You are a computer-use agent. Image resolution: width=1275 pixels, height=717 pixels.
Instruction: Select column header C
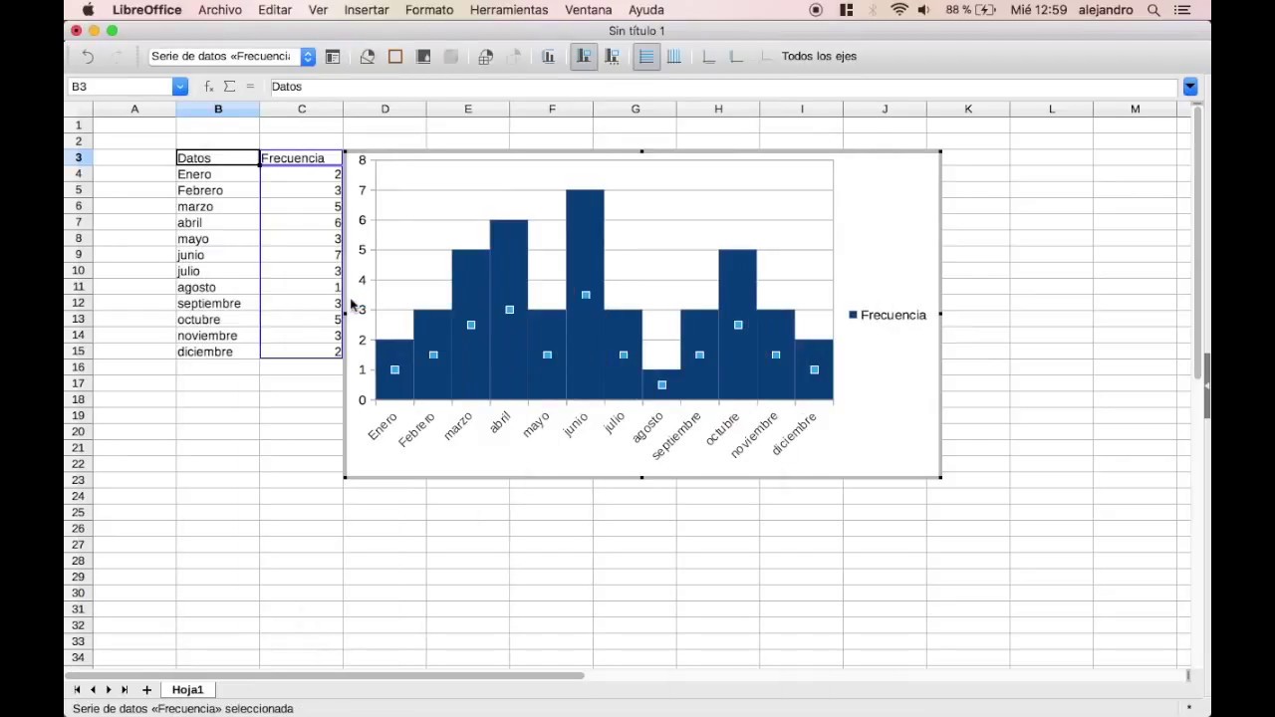pos(302,109)
